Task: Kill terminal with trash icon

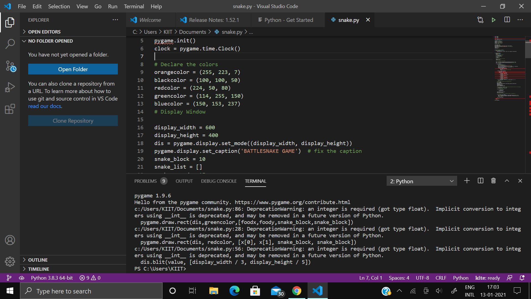Action: (493, 181)
